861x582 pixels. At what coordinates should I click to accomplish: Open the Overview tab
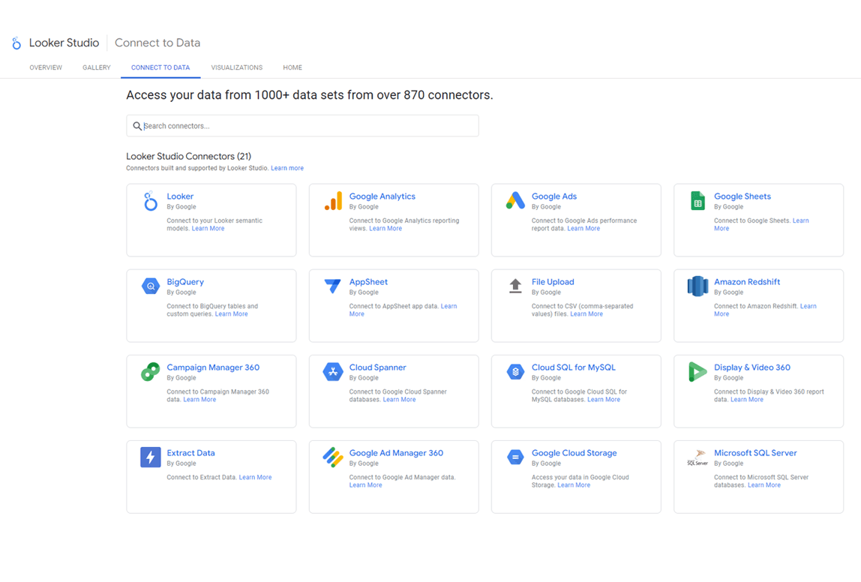point(46,67)
